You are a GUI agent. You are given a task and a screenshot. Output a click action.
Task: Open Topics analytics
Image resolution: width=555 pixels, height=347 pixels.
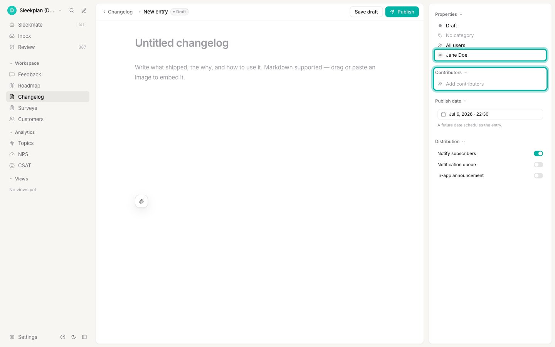coord(48,143)
